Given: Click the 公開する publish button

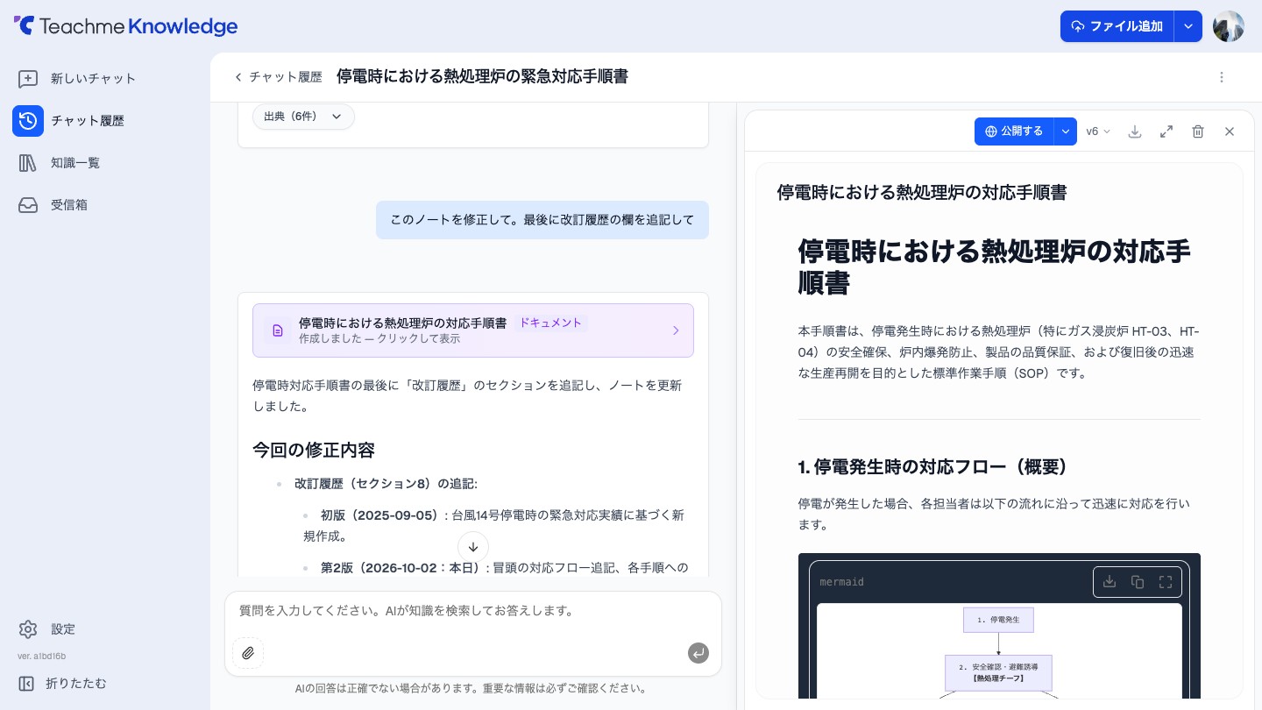Looking at the screenshot, I should [1014, 131].
